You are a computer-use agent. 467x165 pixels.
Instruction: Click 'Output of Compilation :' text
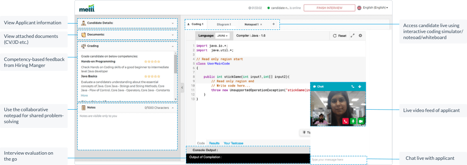(x=206, y=157)
